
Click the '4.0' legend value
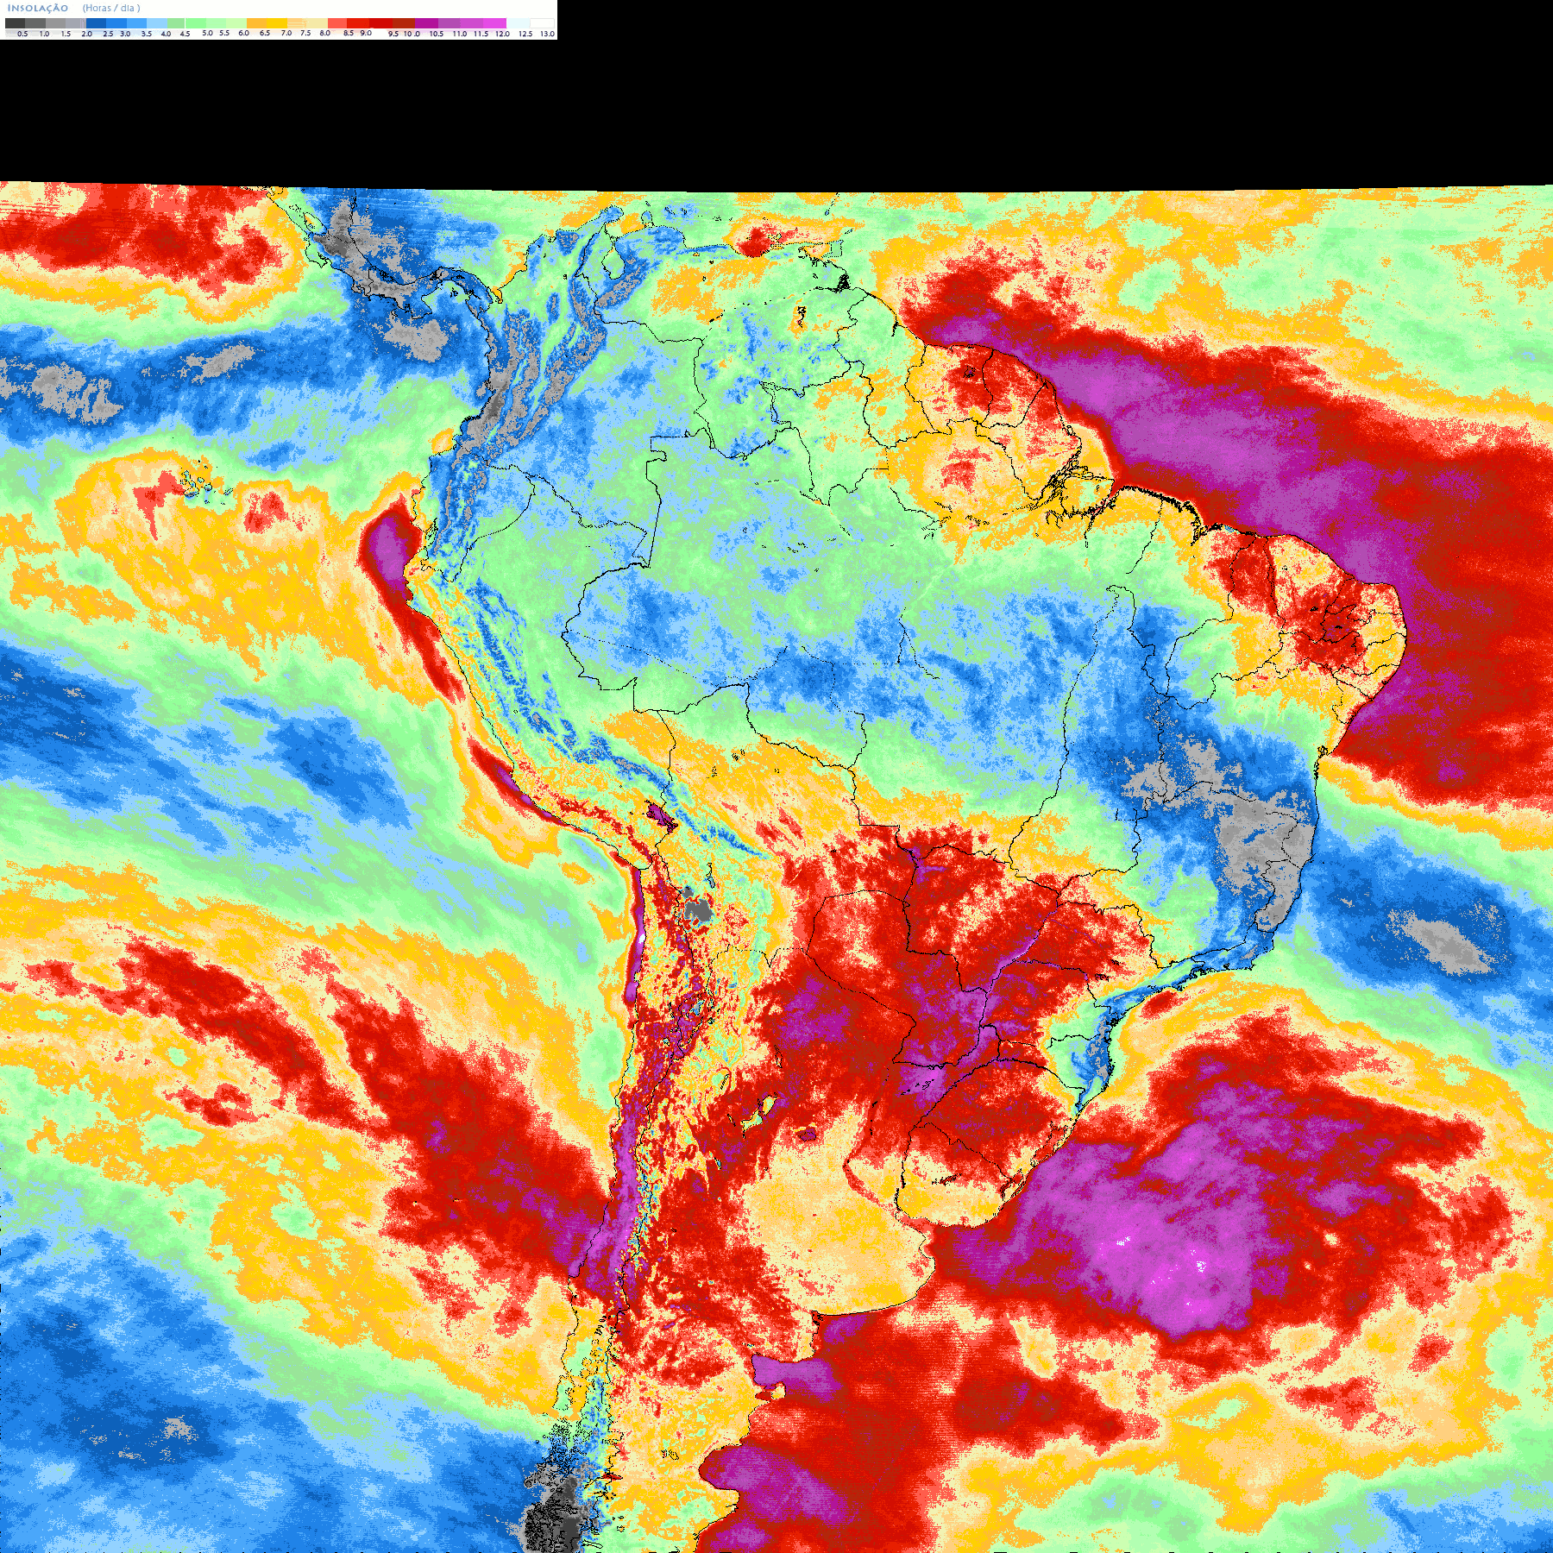pyautogui.click(x=166, y=34)
